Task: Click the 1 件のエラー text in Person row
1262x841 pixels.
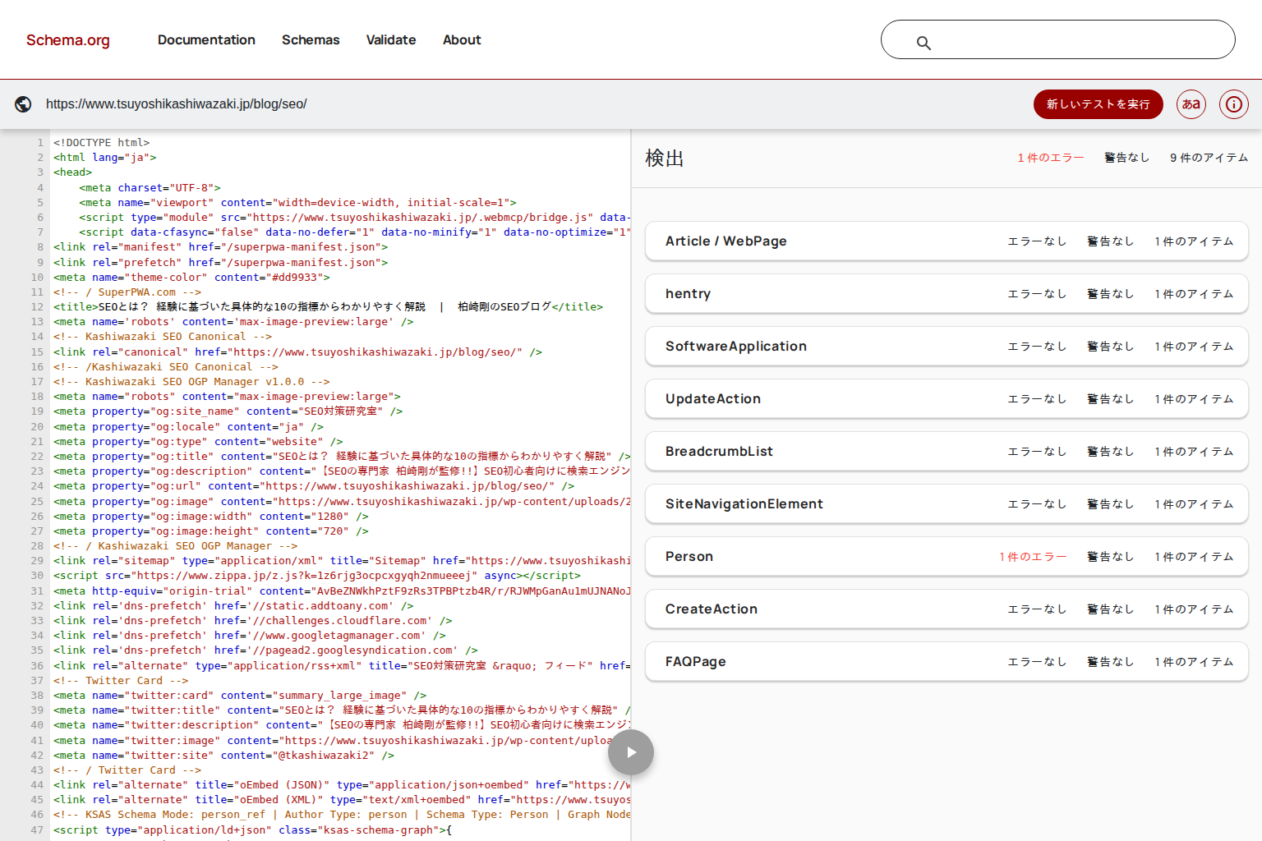Action: [x=1033, y=557]
